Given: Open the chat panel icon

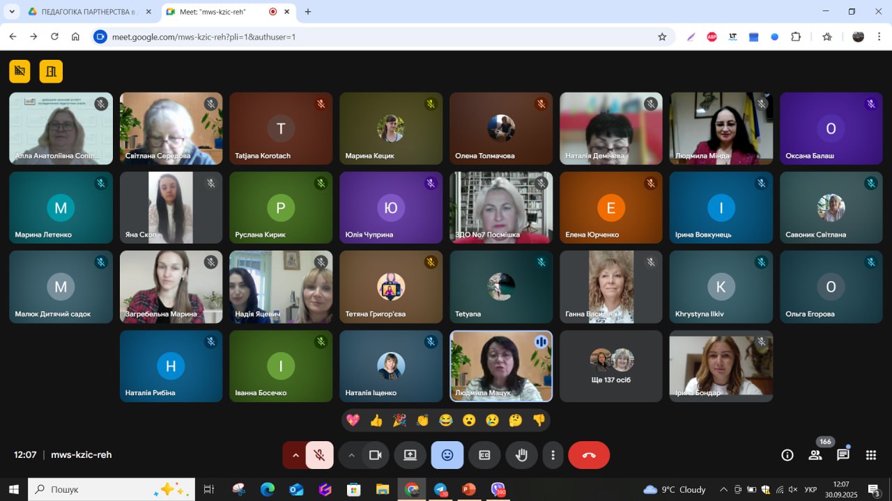Looking at the screenshot, I should point(843,455).
